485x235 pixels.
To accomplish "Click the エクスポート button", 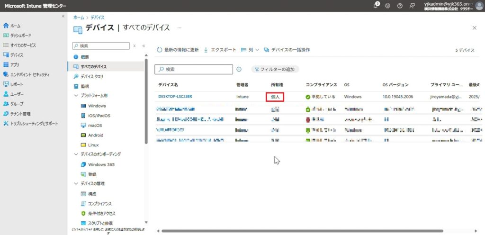I will [x=220, y=50].
